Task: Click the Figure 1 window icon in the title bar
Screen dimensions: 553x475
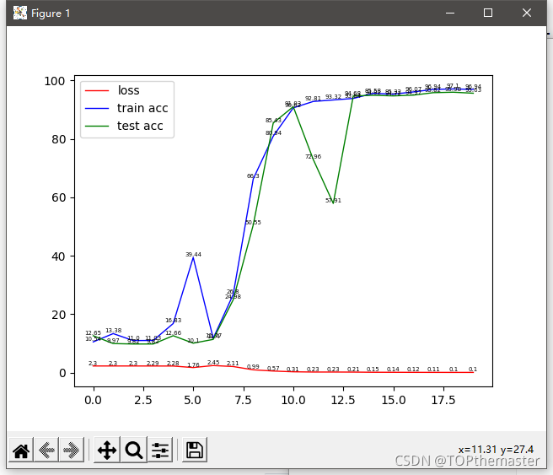Action: [20, 13]
